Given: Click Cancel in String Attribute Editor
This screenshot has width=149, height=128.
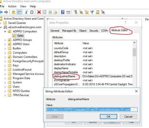Looking at the screenshot, I should [x=128, y=116].
